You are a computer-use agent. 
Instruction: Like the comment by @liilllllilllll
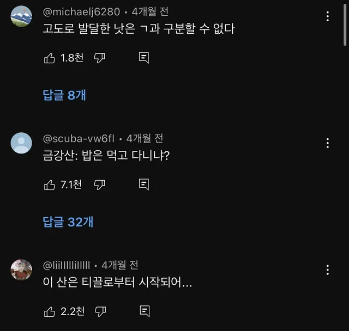(x=50, y=311)
